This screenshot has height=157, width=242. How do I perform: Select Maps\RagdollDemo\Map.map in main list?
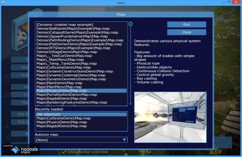[81, 98]
